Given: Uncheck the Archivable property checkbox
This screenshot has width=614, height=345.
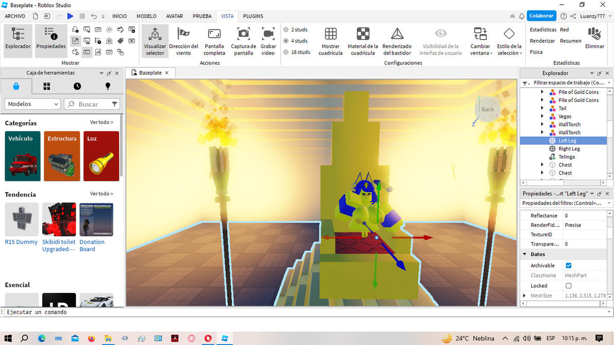Looking at the screenshot, I should pyautogui.click(x=569, y=266).
